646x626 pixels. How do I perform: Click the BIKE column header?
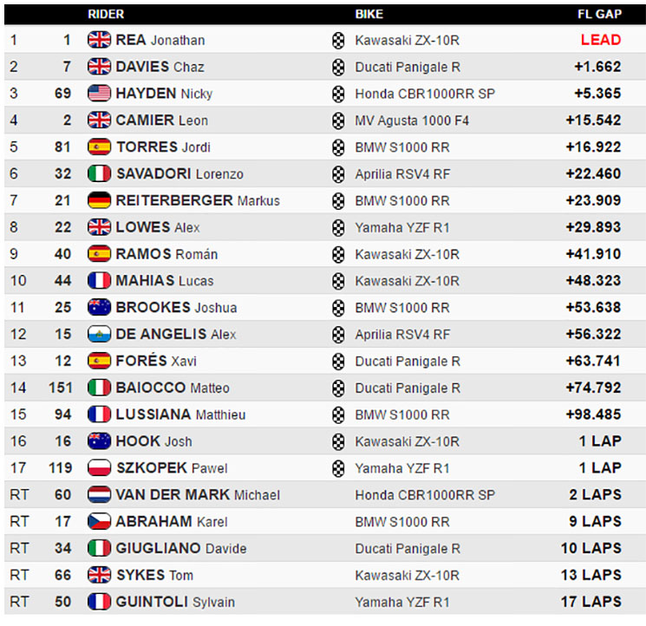click(x=369, y=14)
